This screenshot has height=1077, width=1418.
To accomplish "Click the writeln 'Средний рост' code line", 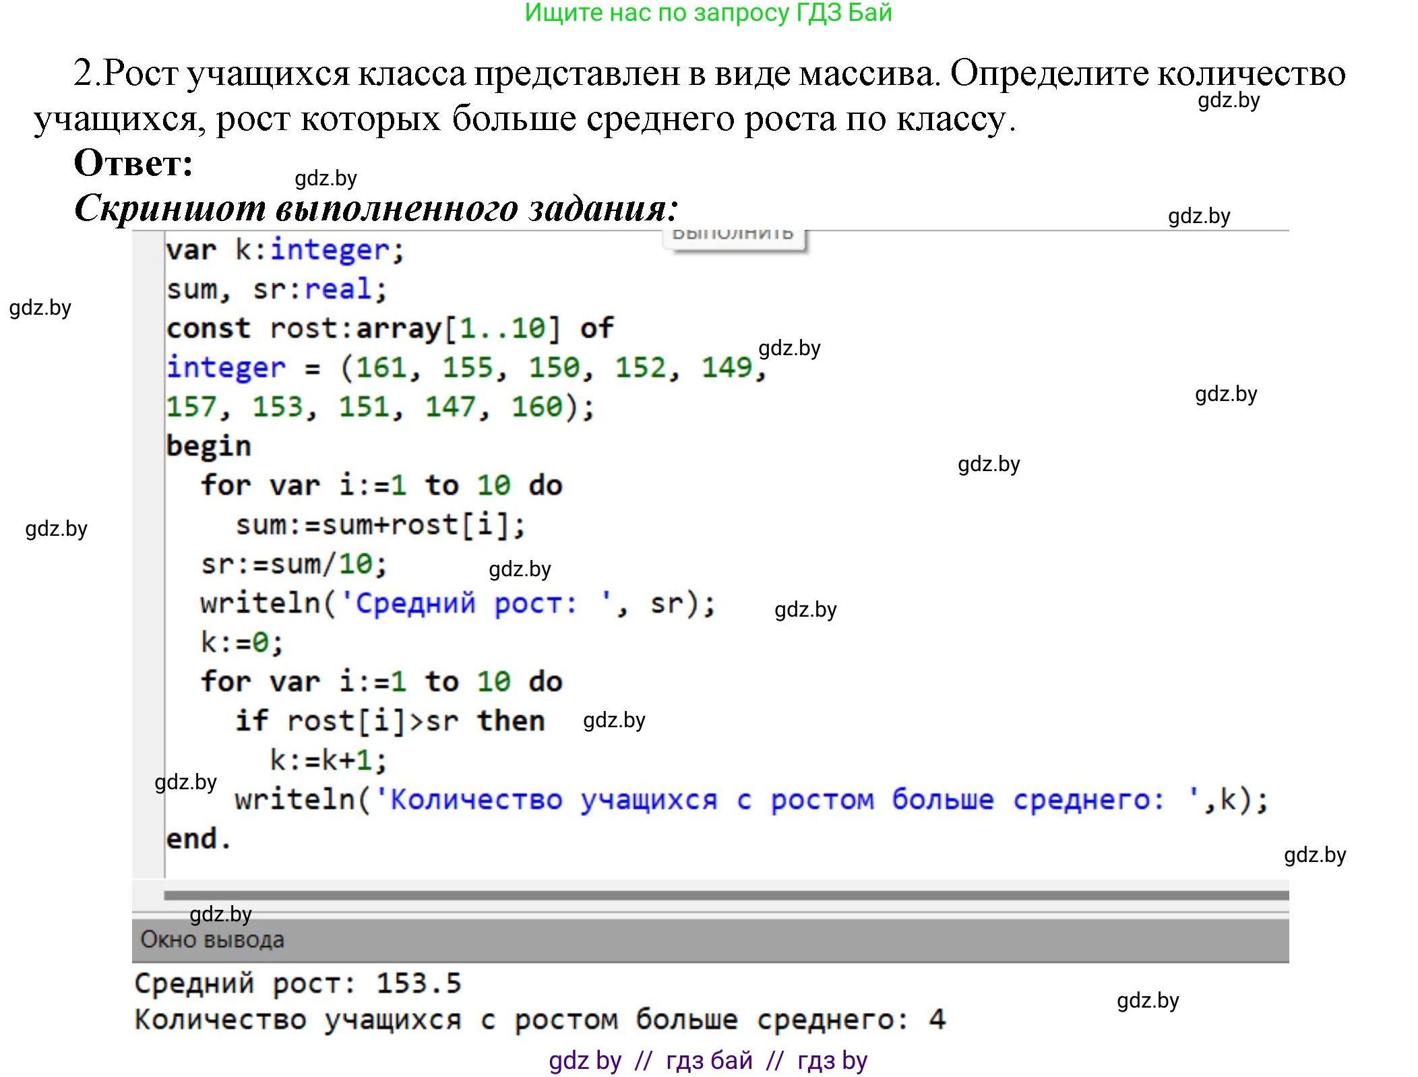I will coord(458,603).
